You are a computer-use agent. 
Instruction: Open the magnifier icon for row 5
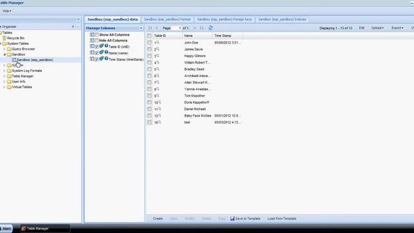coord(158,69)
